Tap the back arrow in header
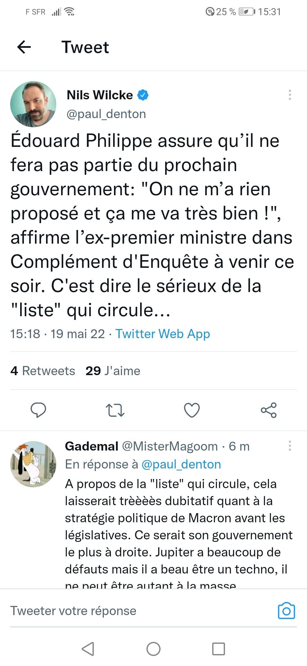 [24, 47]
